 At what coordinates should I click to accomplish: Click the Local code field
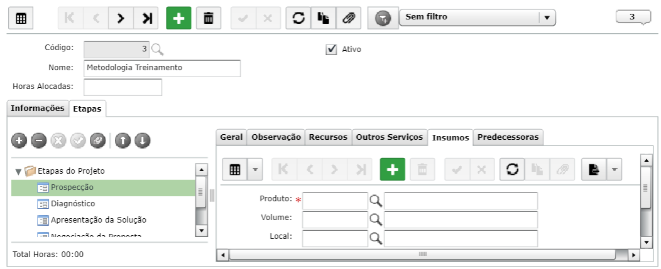click(335, 239)
